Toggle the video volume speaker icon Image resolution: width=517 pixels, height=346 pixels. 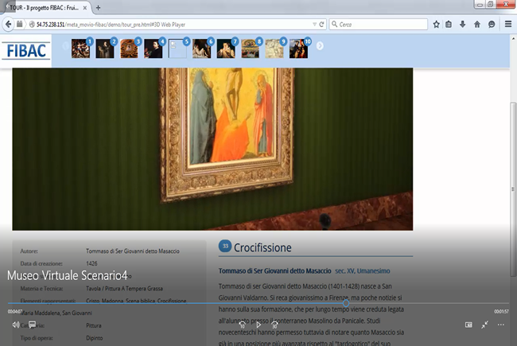point(15,325)
